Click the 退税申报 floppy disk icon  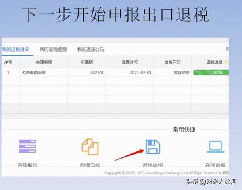pyautogui.click(x=152, y=147)
